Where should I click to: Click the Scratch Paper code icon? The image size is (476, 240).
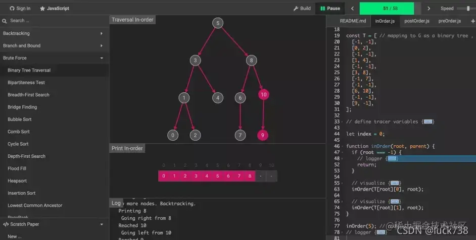coord(6,224)
